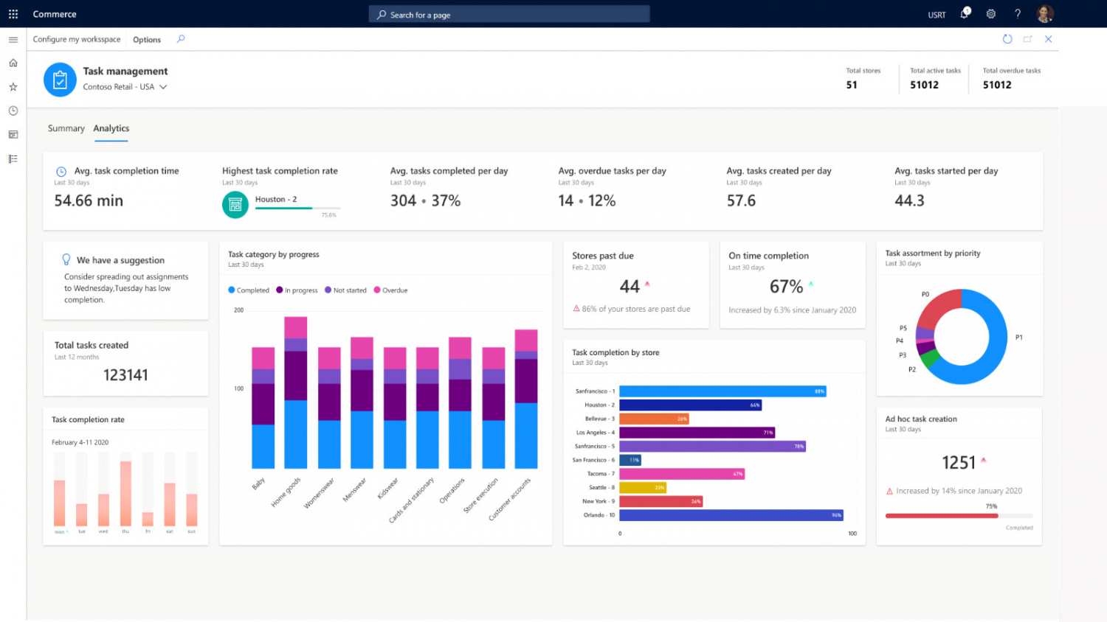Open Configure my workspace

coord(77,39)
